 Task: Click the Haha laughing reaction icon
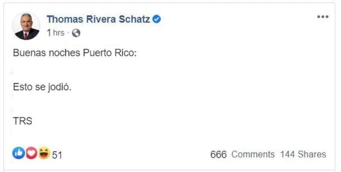pos(43,154)
